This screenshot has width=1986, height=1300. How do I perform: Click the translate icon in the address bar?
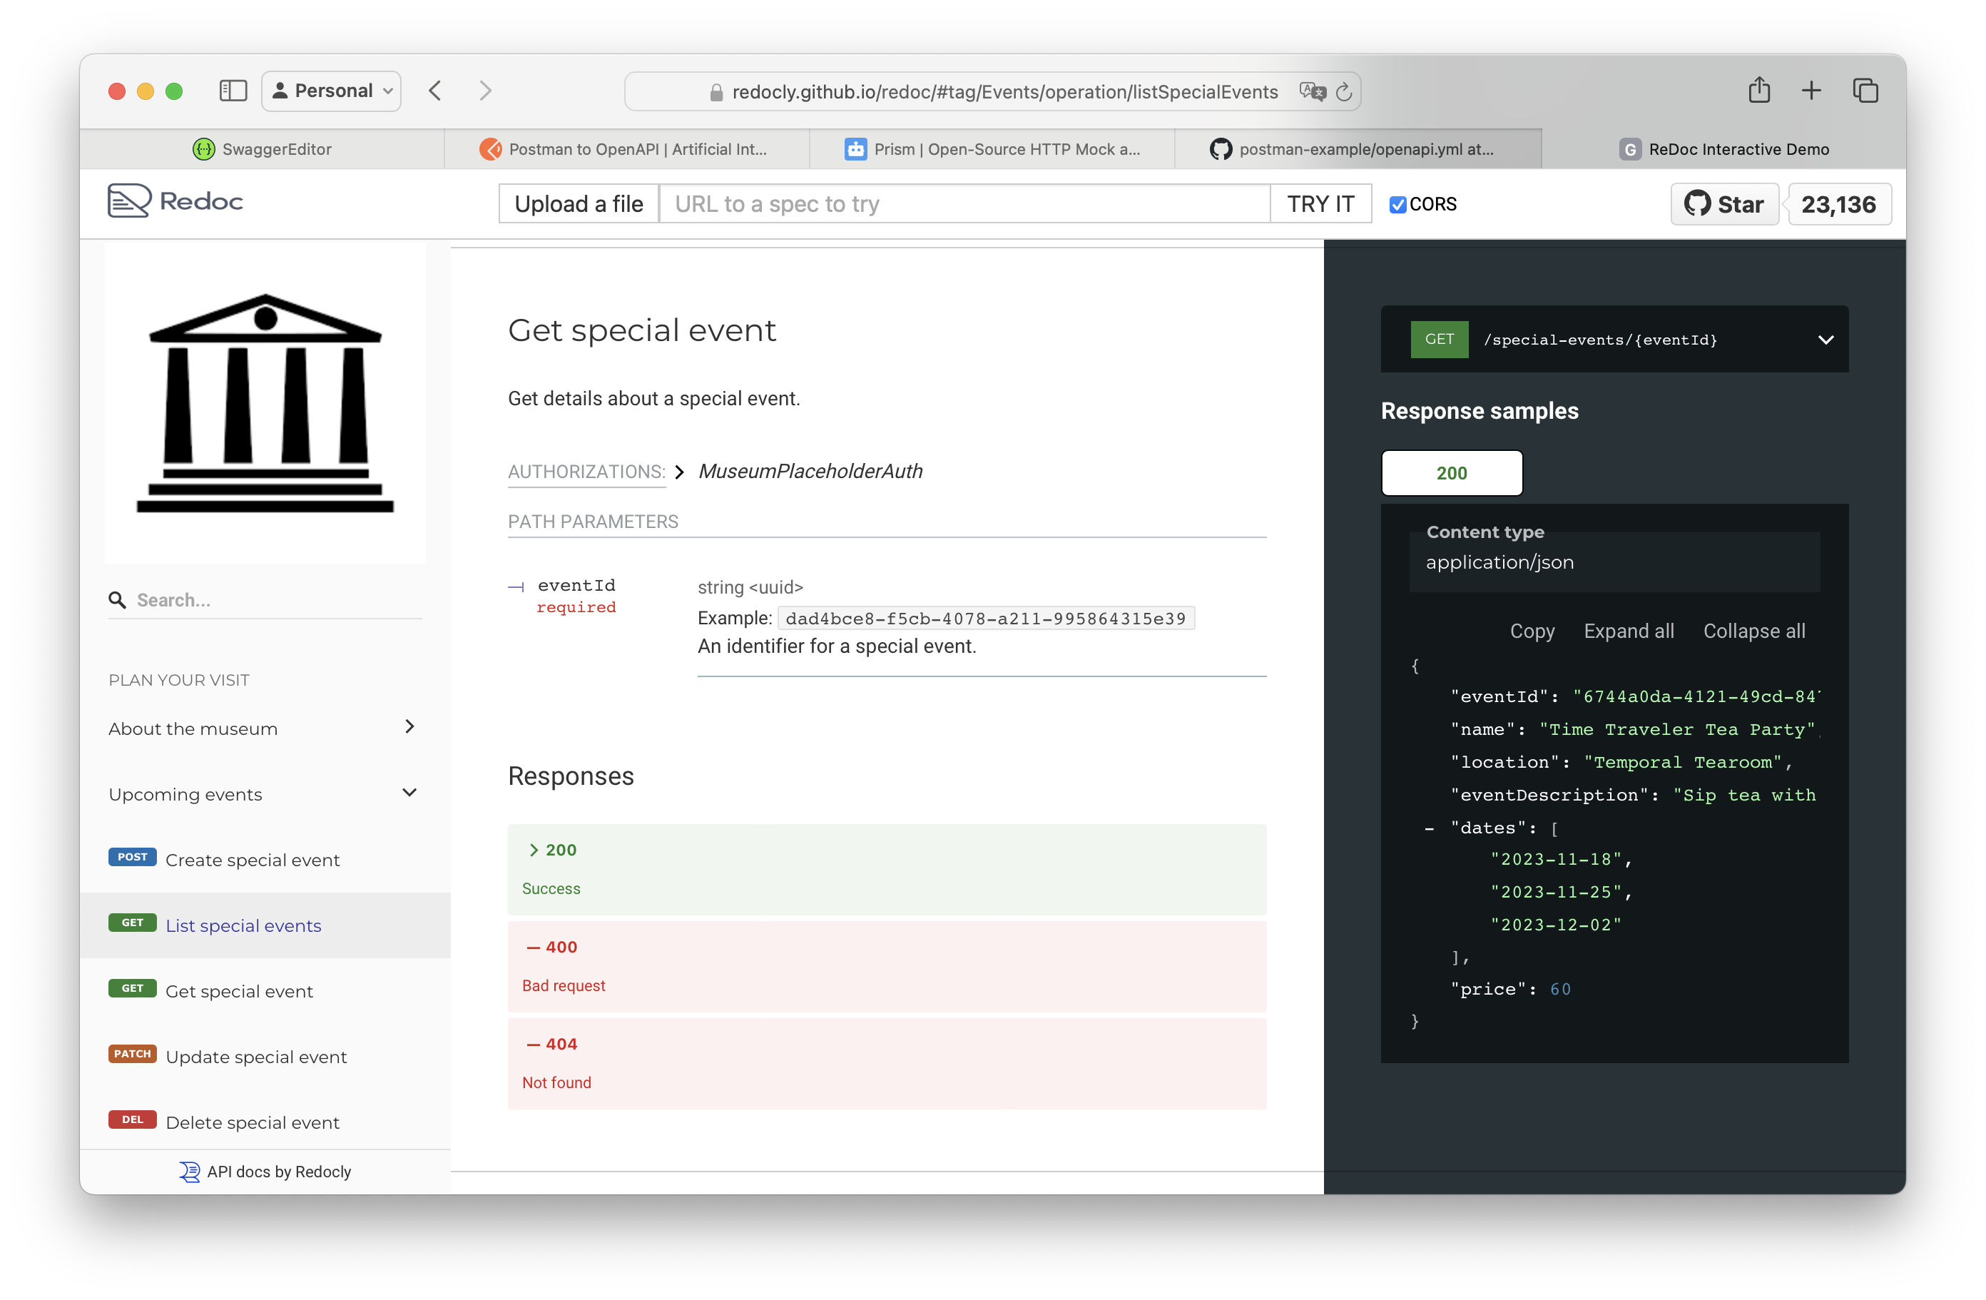click(x=1313, y=92)
